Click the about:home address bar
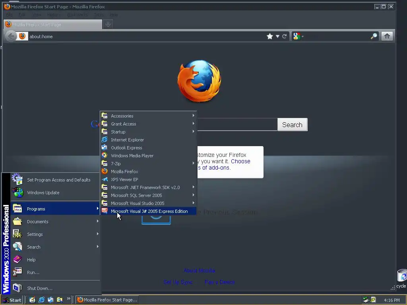 coord(145,36)
